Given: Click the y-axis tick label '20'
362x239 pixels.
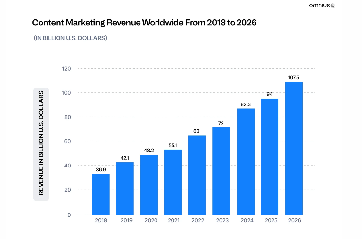Looking at the screenshot, I should coord(67,190).
